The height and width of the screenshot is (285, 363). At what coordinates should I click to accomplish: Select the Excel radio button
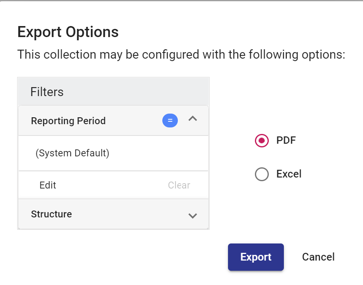(261, 174)
